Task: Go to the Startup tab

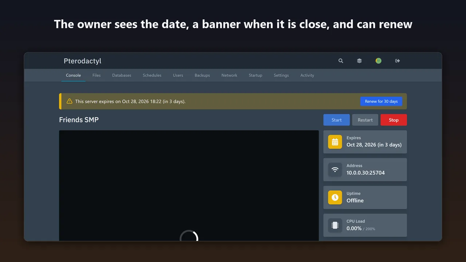Action: click(x=256, y=75)
